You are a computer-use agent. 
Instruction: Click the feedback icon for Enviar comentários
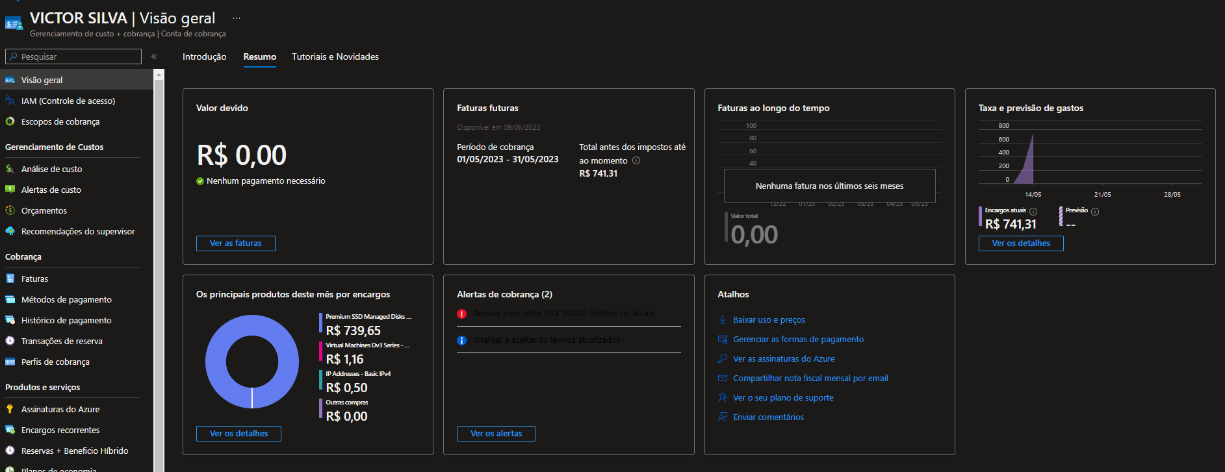pos(723,417)
